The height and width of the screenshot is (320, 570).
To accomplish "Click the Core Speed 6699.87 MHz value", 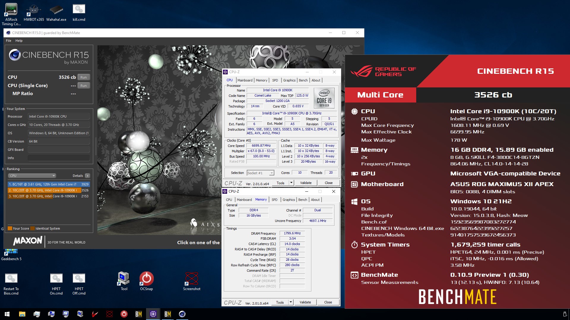I will (261, 145).
